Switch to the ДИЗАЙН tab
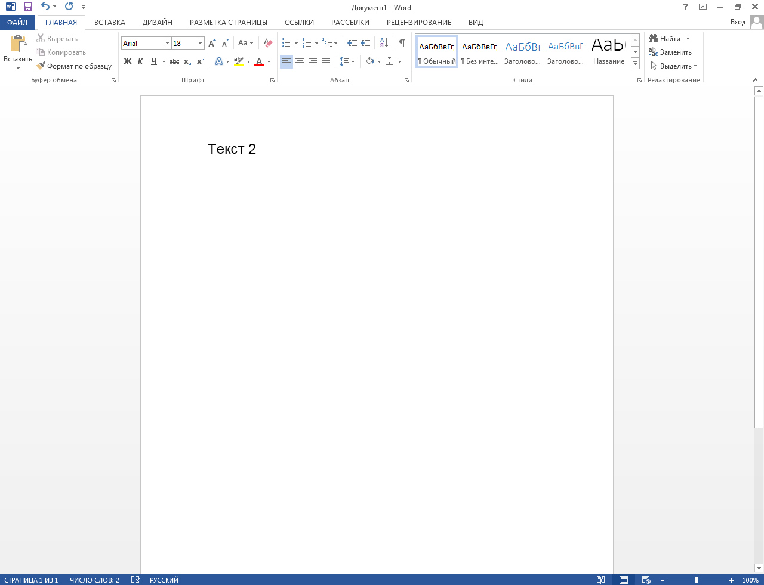Image resolution: width=764 pixels, height=585 pixels. [158, 23]
